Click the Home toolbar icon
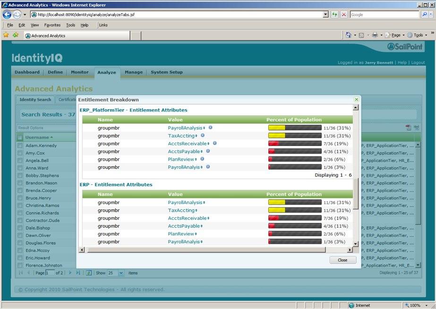This screenshot has width=436, height=309. [x=348, y=35]
